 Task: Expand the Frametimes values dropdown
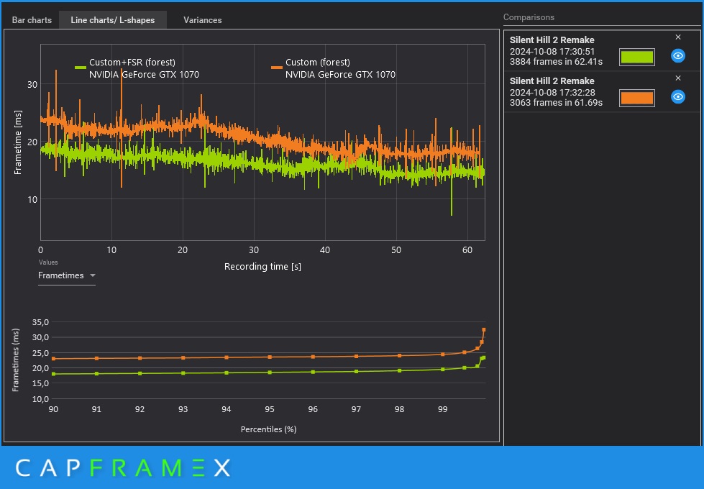point(66,275)
